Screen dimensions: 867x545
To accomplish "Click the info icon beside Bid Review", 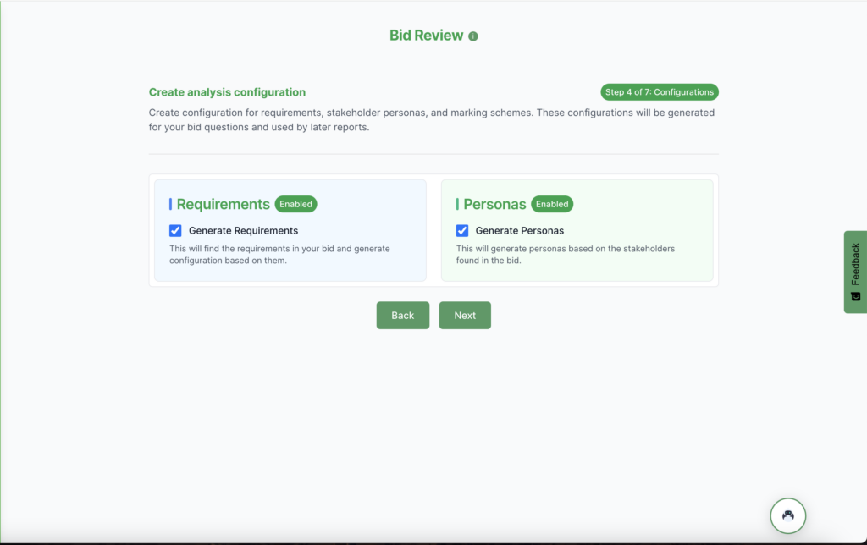I will point(473,36).
